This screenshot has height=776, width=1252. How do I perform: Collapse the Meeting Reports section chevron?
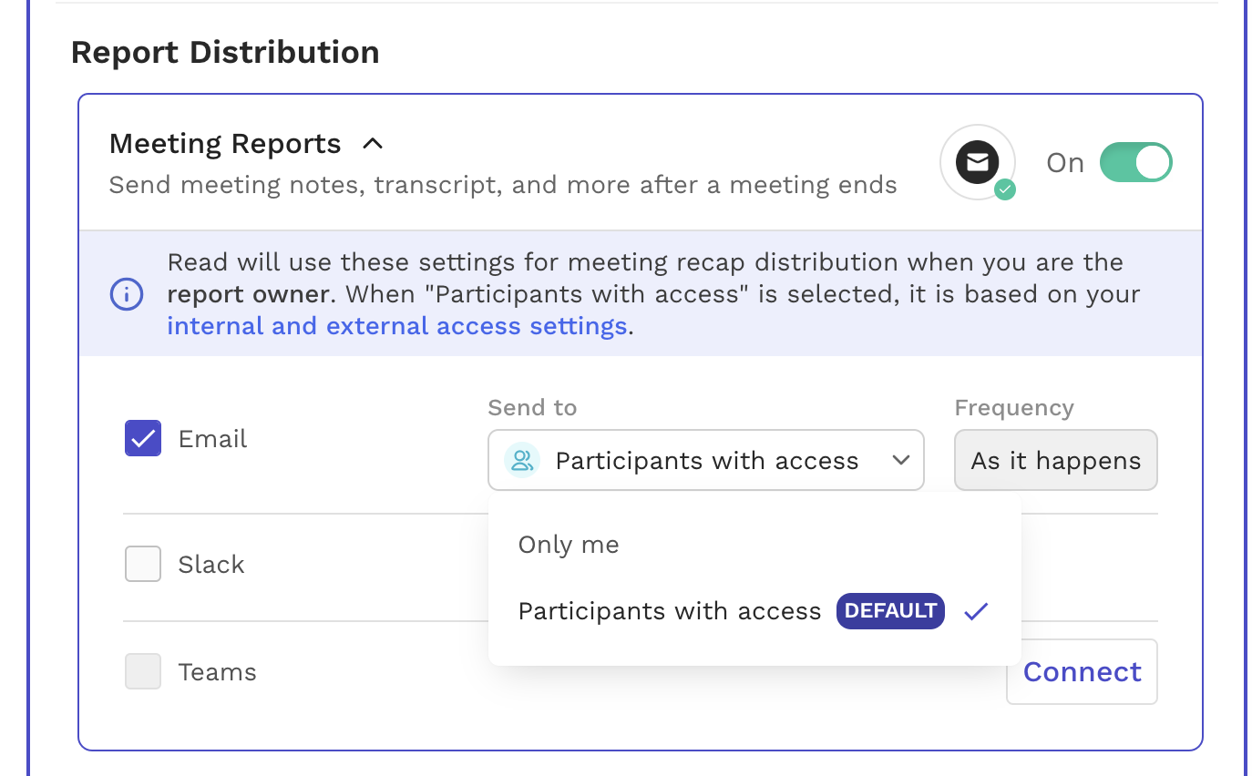pyautogui.click(x=373, y=144)
